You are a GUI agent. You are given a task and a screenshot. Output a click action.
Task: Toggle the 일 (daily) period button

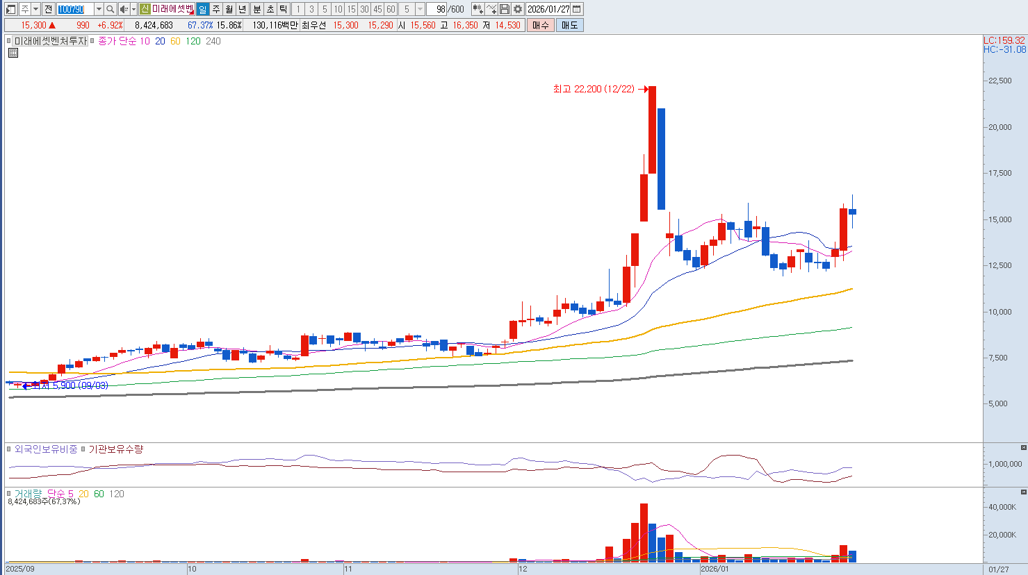tap(202, 9)
